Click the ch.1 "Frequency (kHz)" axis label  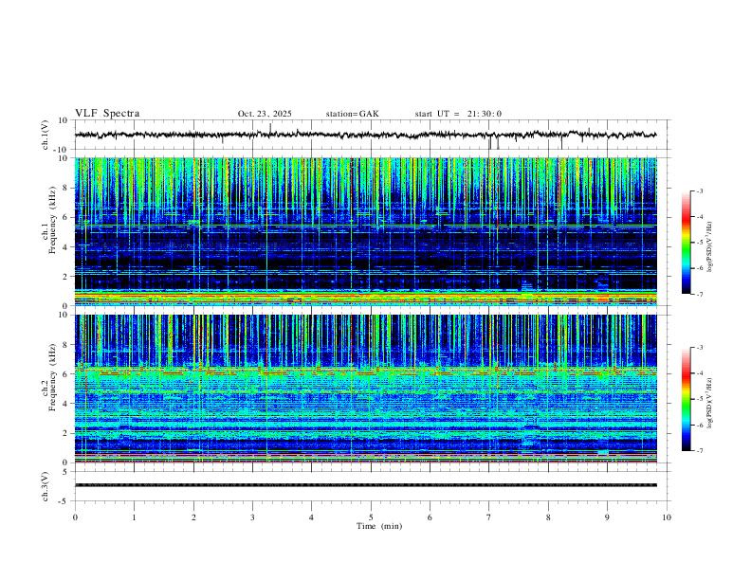(52, 222)
